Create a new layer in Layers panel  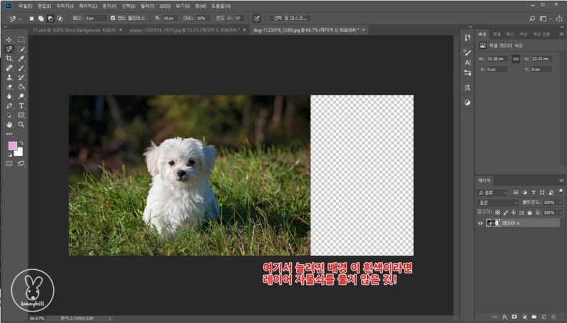[544, 317]
